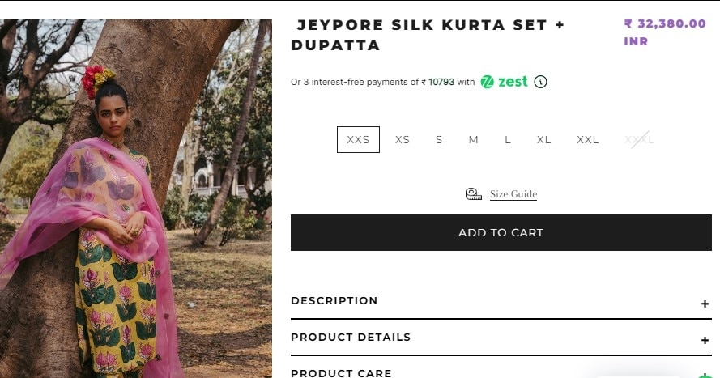Select size M option
Viewport: 720px width, 378px height.
click(473, 139)
